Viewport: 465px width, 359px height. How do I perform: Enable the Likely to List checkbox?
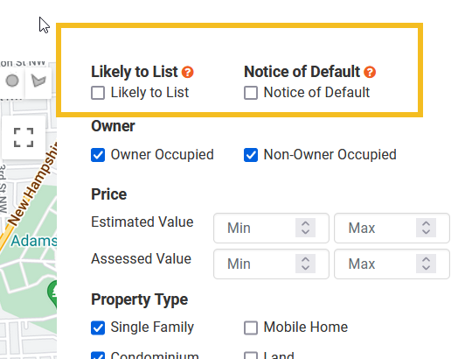point(98,93)
